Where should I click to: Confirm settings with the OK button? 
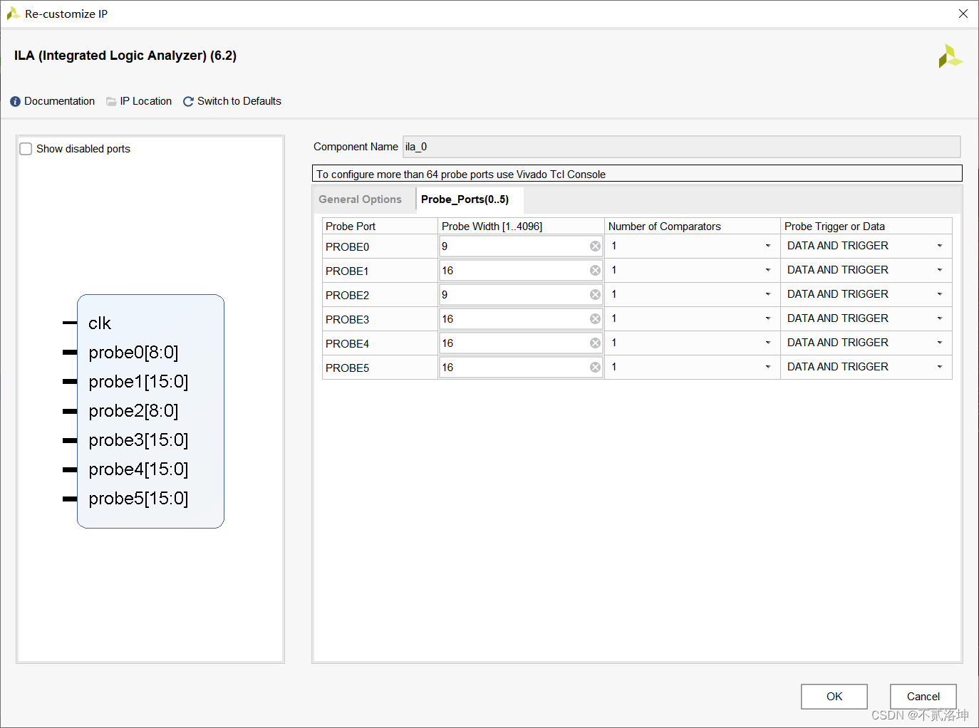[x=834, y=697]
